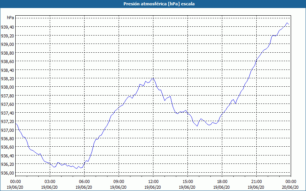Viewport: 306px width, 191px height.
Task: Click the 20/06/20 date label on x-axis
Action: pyautogui.click(x=290, y=187)
